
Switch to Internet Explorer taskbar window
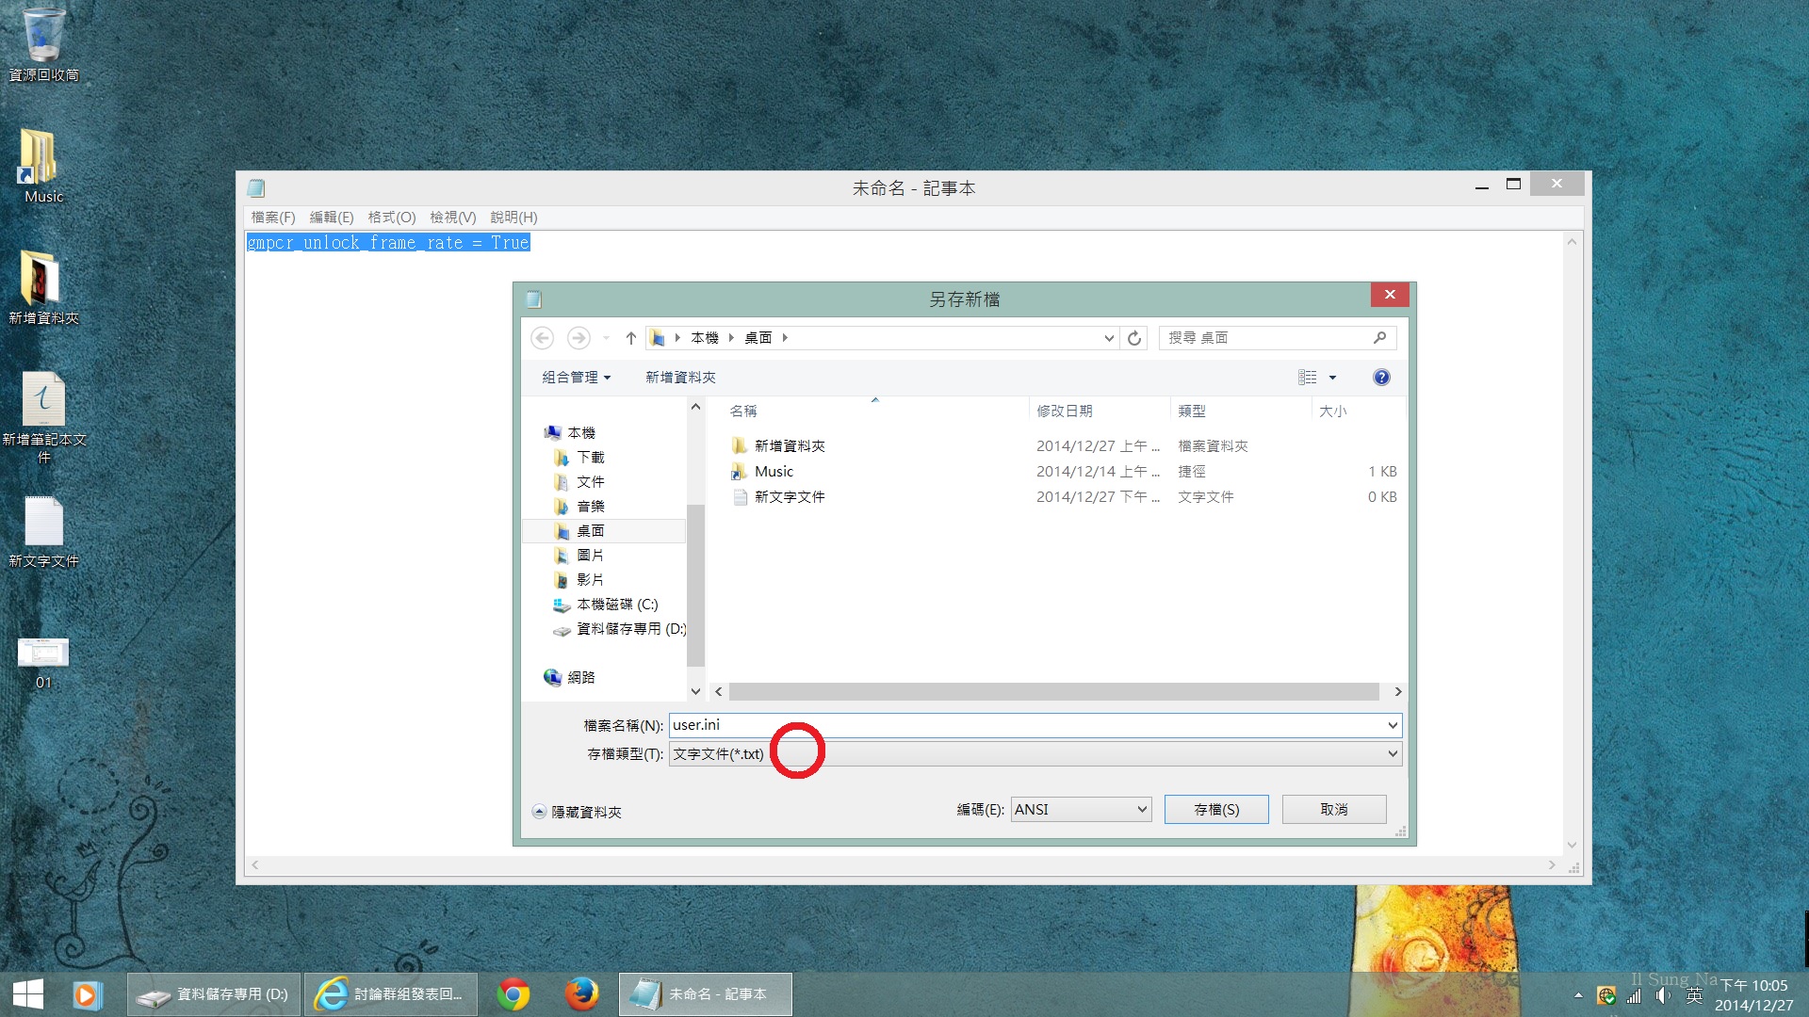[391, 994]
